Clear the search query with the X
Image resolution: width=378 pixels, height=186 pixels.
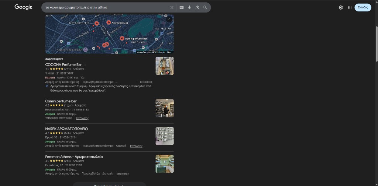[x=172, y=7]
